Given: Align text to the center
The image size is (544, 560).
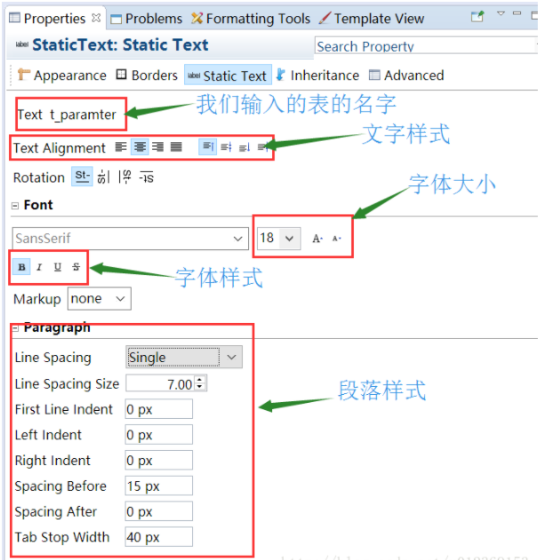Looking at the screenshot, I should click(x=140, y=146).
